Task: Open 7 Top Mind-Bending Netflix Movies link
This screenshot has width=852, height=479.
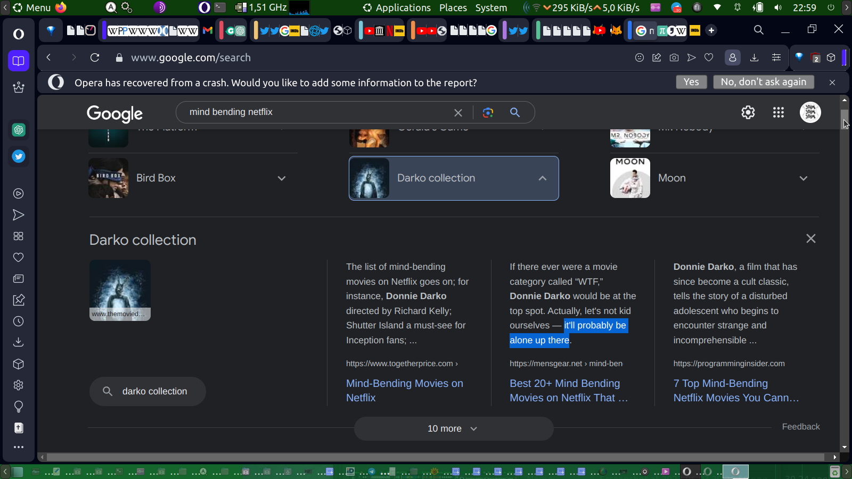Action: 736,391
